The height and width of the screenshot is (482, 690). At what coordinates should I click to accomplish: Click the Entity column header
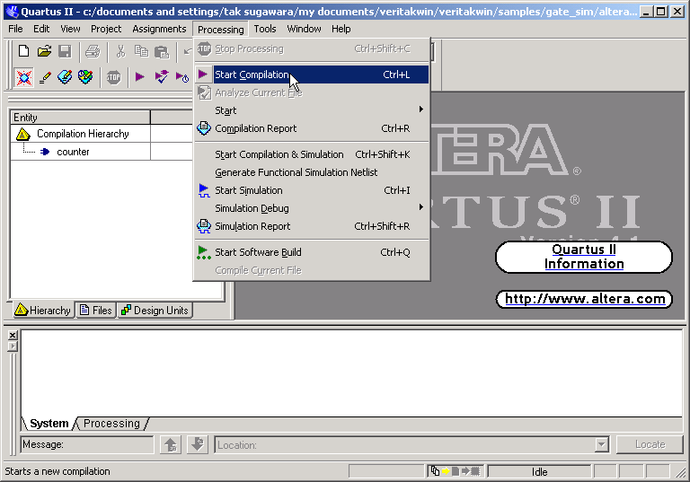coord(81,118)
